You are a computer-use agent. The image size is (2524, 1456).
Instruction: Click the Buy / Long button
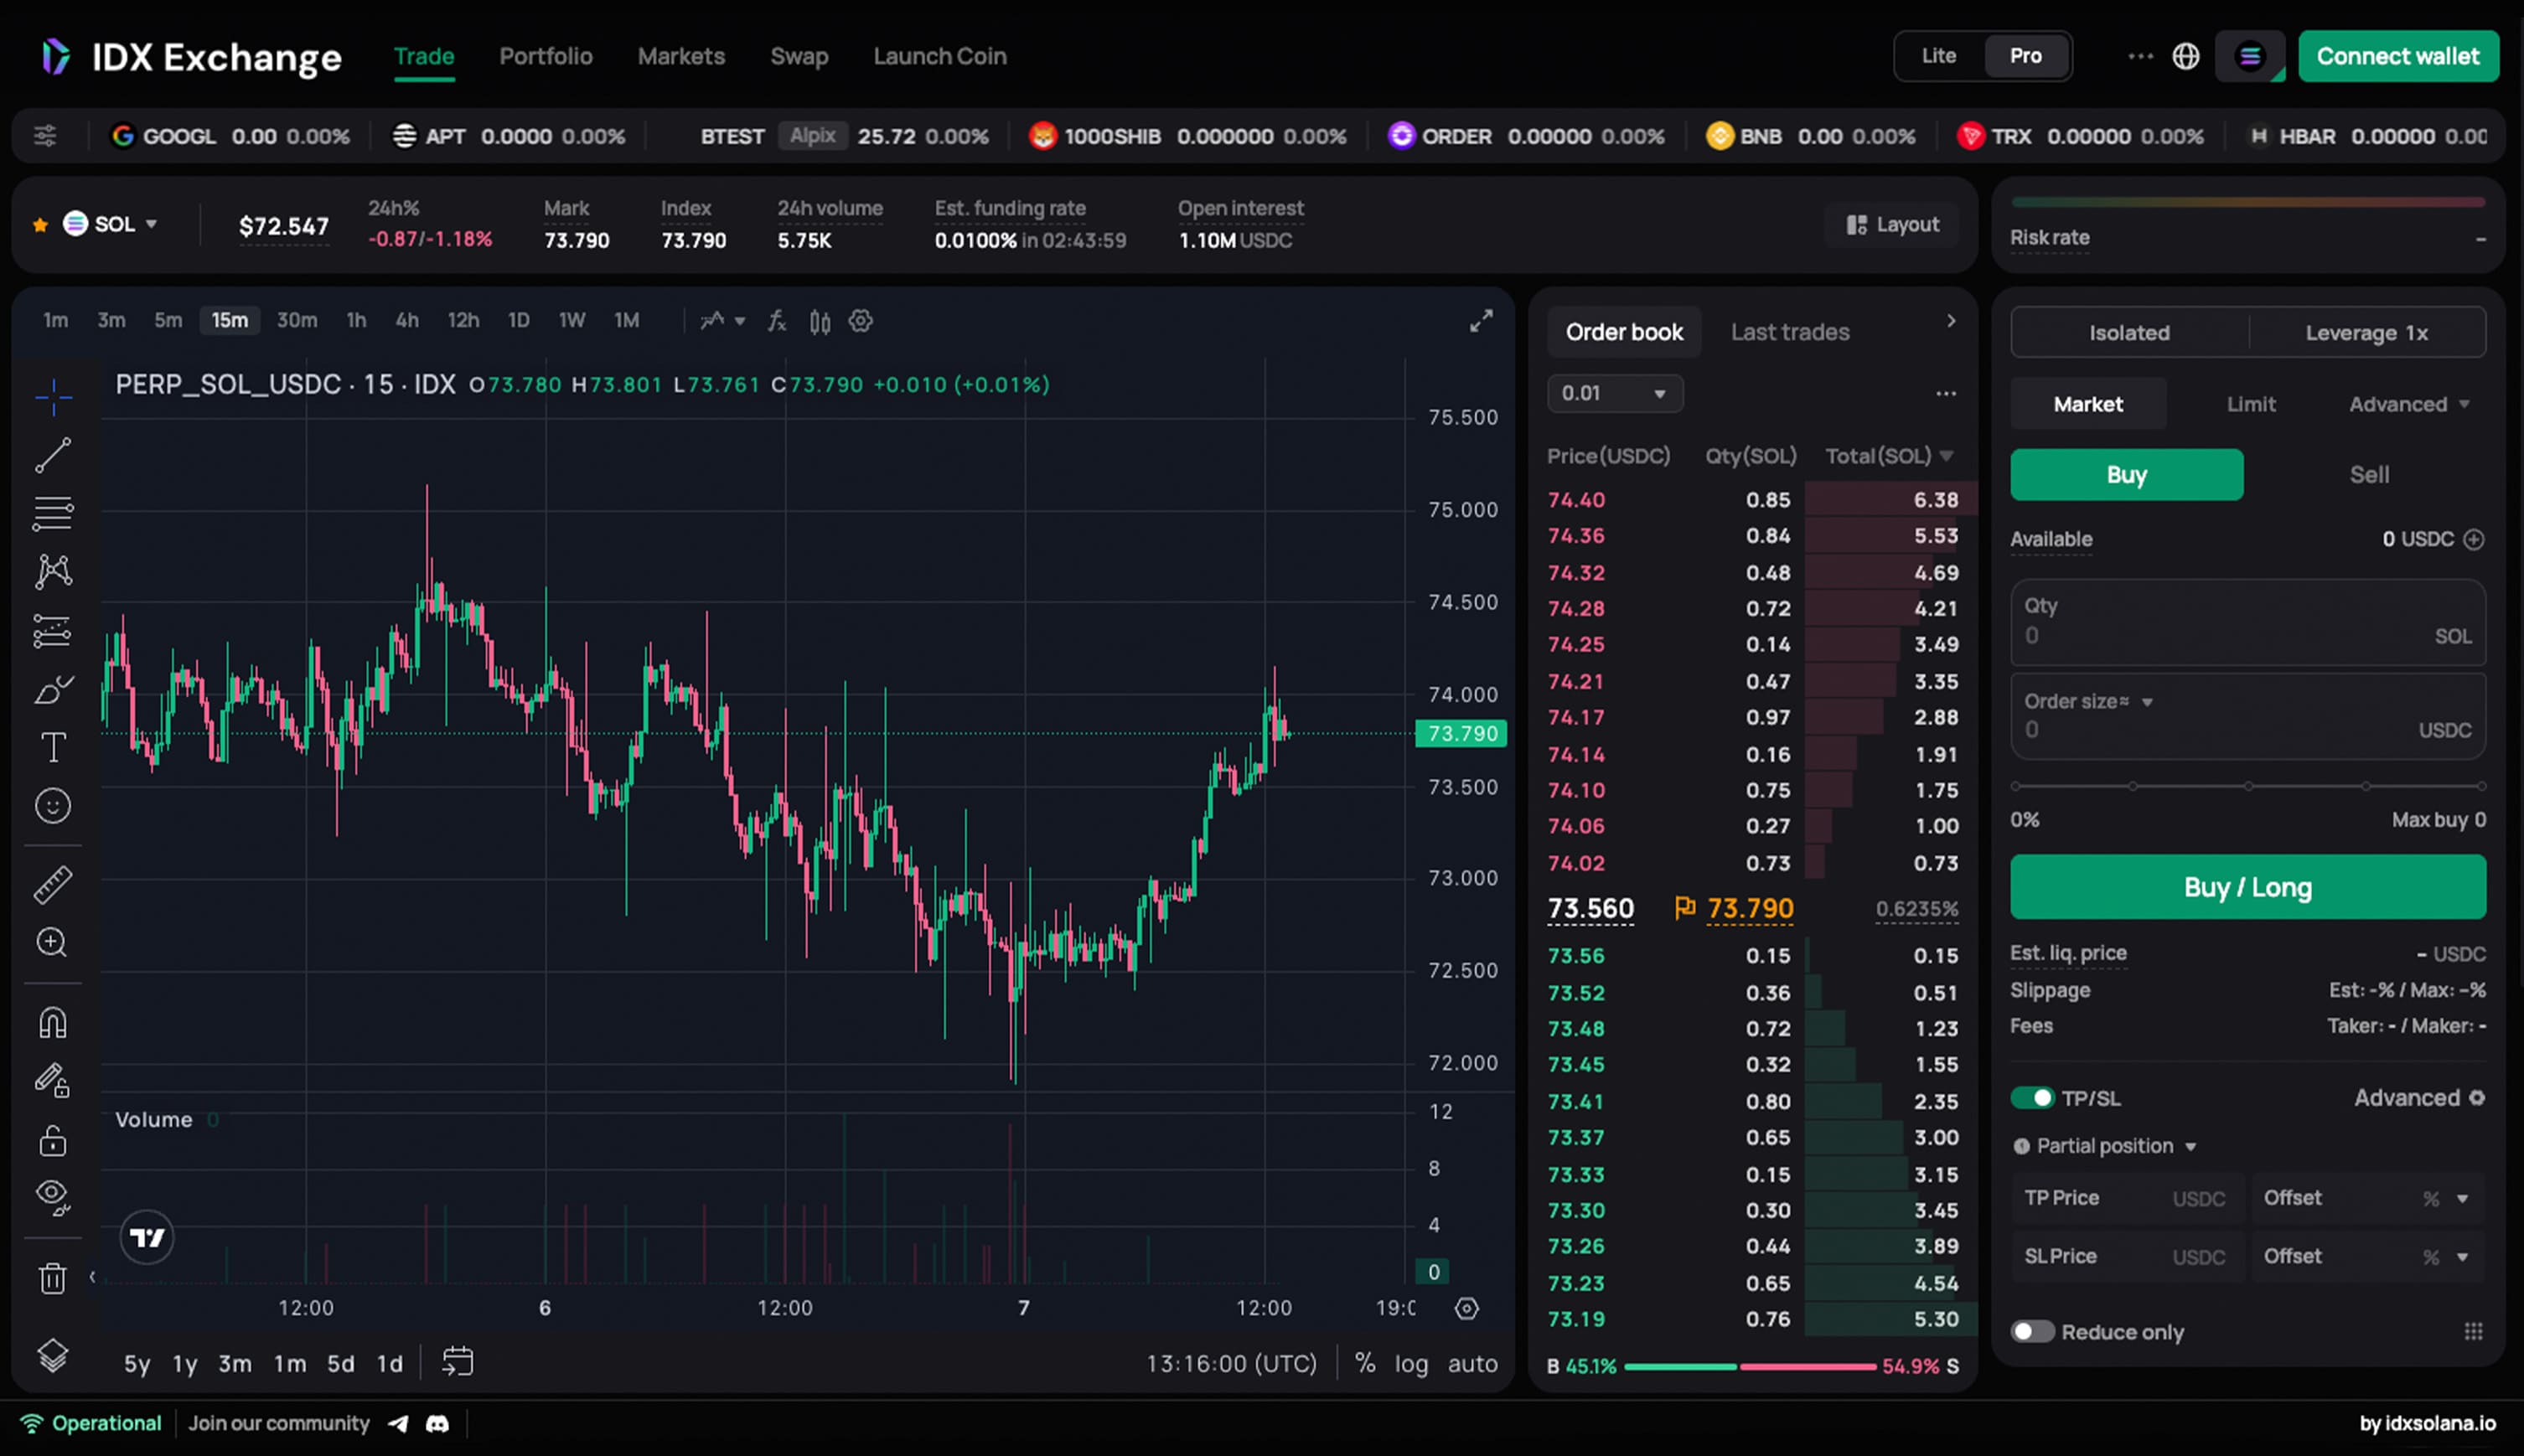click(x=2248, y=887)
